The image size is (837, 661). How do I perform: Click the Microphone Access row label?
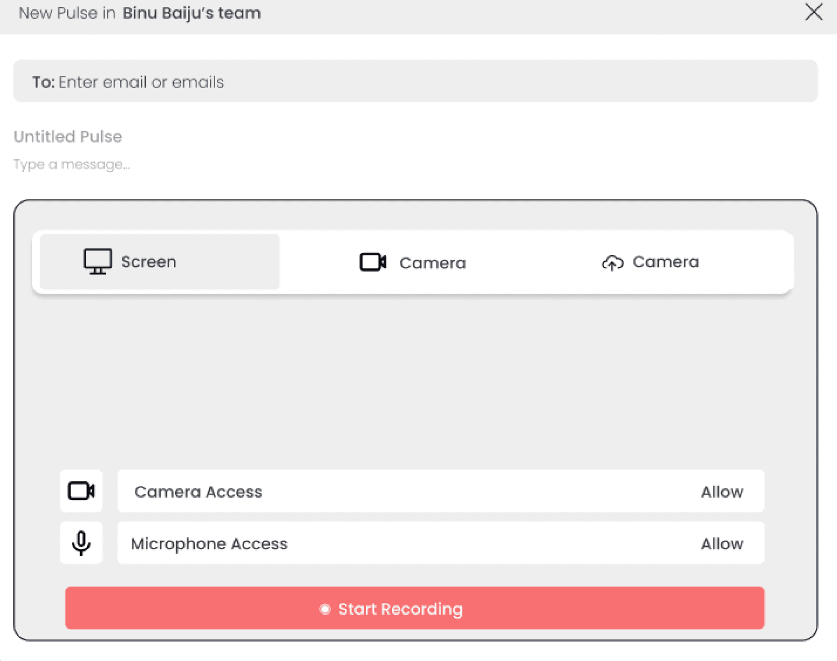click(209, 543)
